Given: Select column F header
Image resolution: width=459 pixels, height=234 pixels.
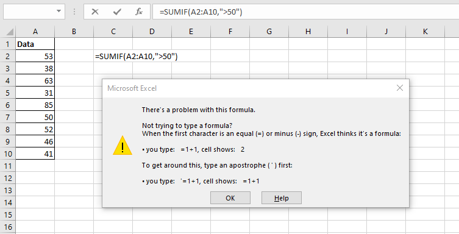Looking at the screenshot, I should click(230, 32).
